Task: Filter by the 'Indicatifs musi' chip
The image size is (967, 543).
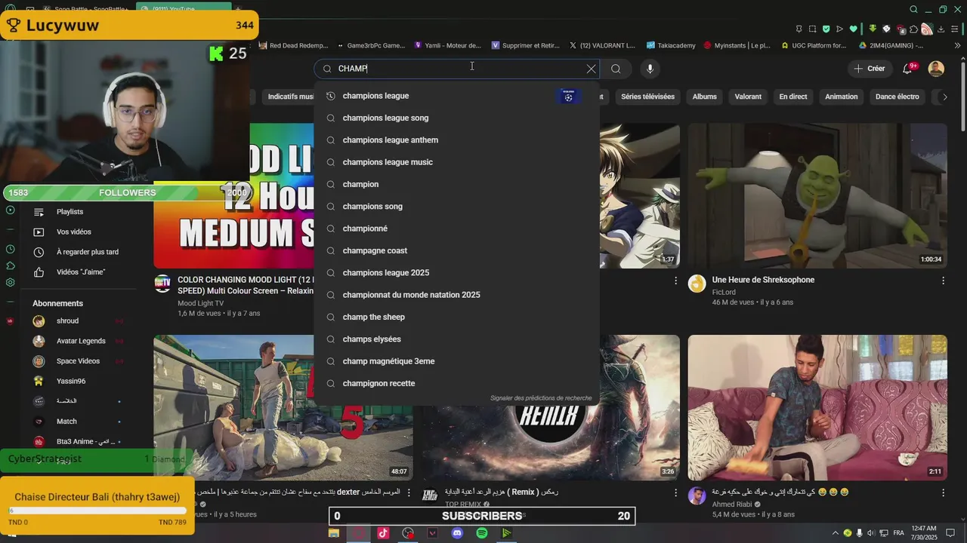Action: pyautogui.click(x=288, y=97)
